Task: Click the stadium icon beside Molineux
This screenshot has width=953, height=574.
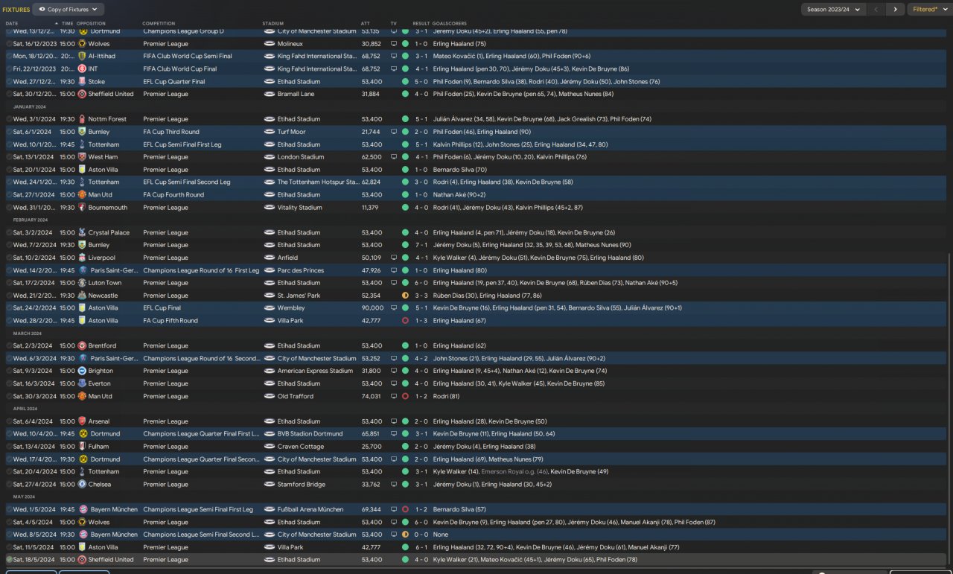Action: coord(270,44)
